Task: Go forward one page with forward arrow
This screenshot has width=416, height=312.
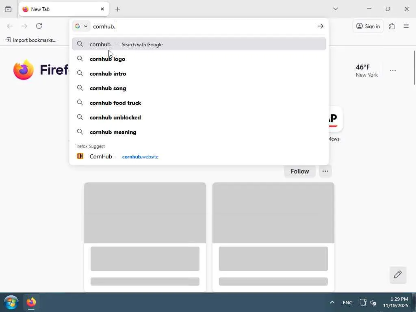Action: [x=24, y=26]
